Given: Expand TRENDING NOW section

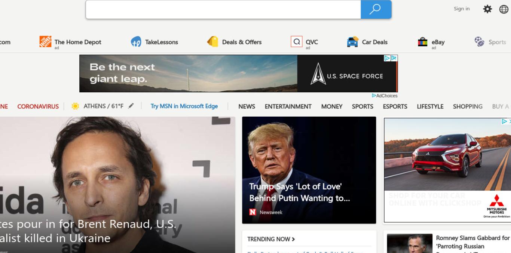Looking at the screenshot, I should (271, 239).
